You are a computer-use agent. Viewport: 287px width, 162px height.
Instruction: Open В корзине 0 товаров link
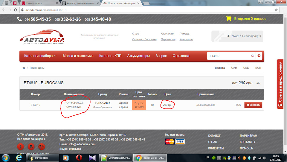[x=250, y=19]
